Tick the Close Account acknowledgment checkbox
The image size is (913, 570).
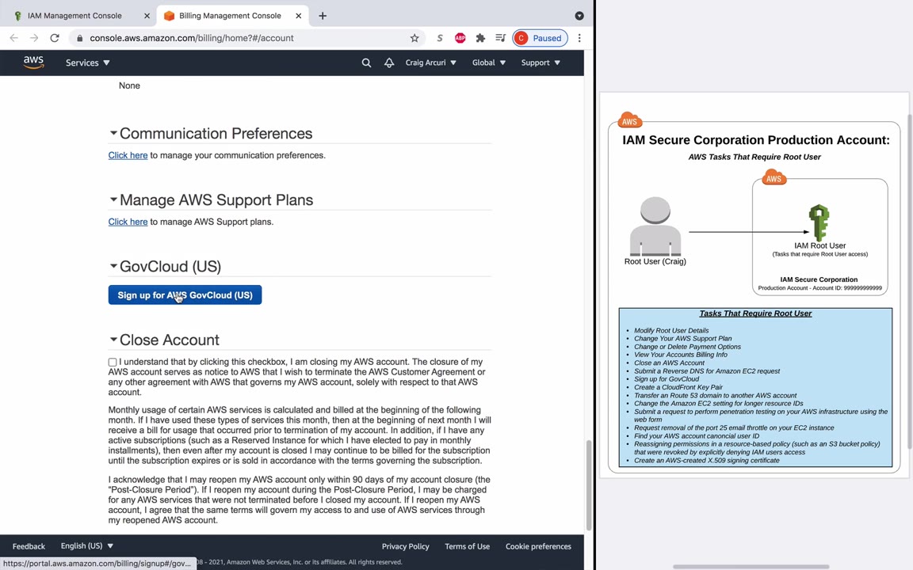click(113, 363)
